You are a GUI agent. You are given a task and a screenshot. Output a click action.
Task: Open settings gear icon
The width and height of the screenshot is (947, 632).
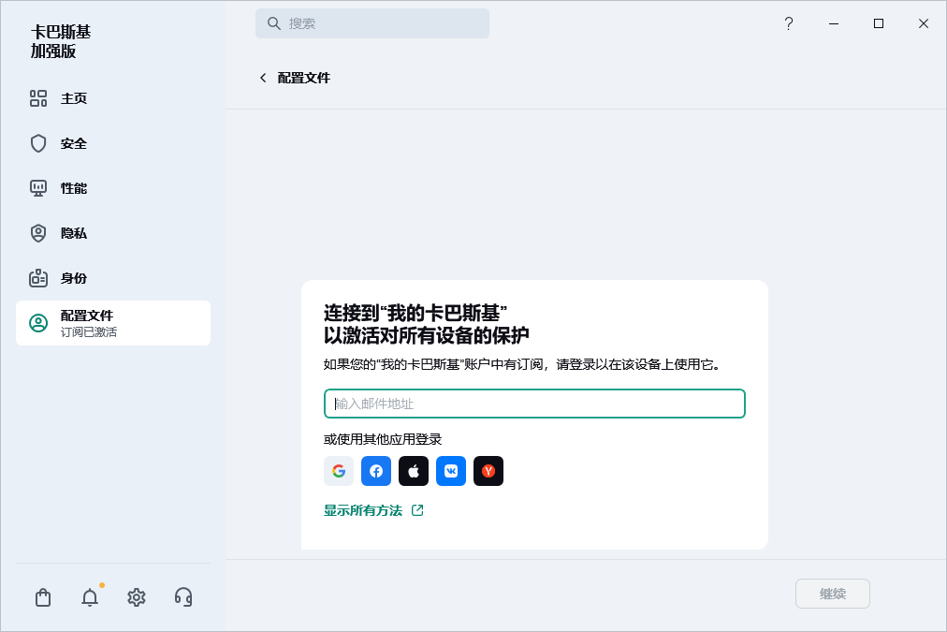(x=137, y=597)
